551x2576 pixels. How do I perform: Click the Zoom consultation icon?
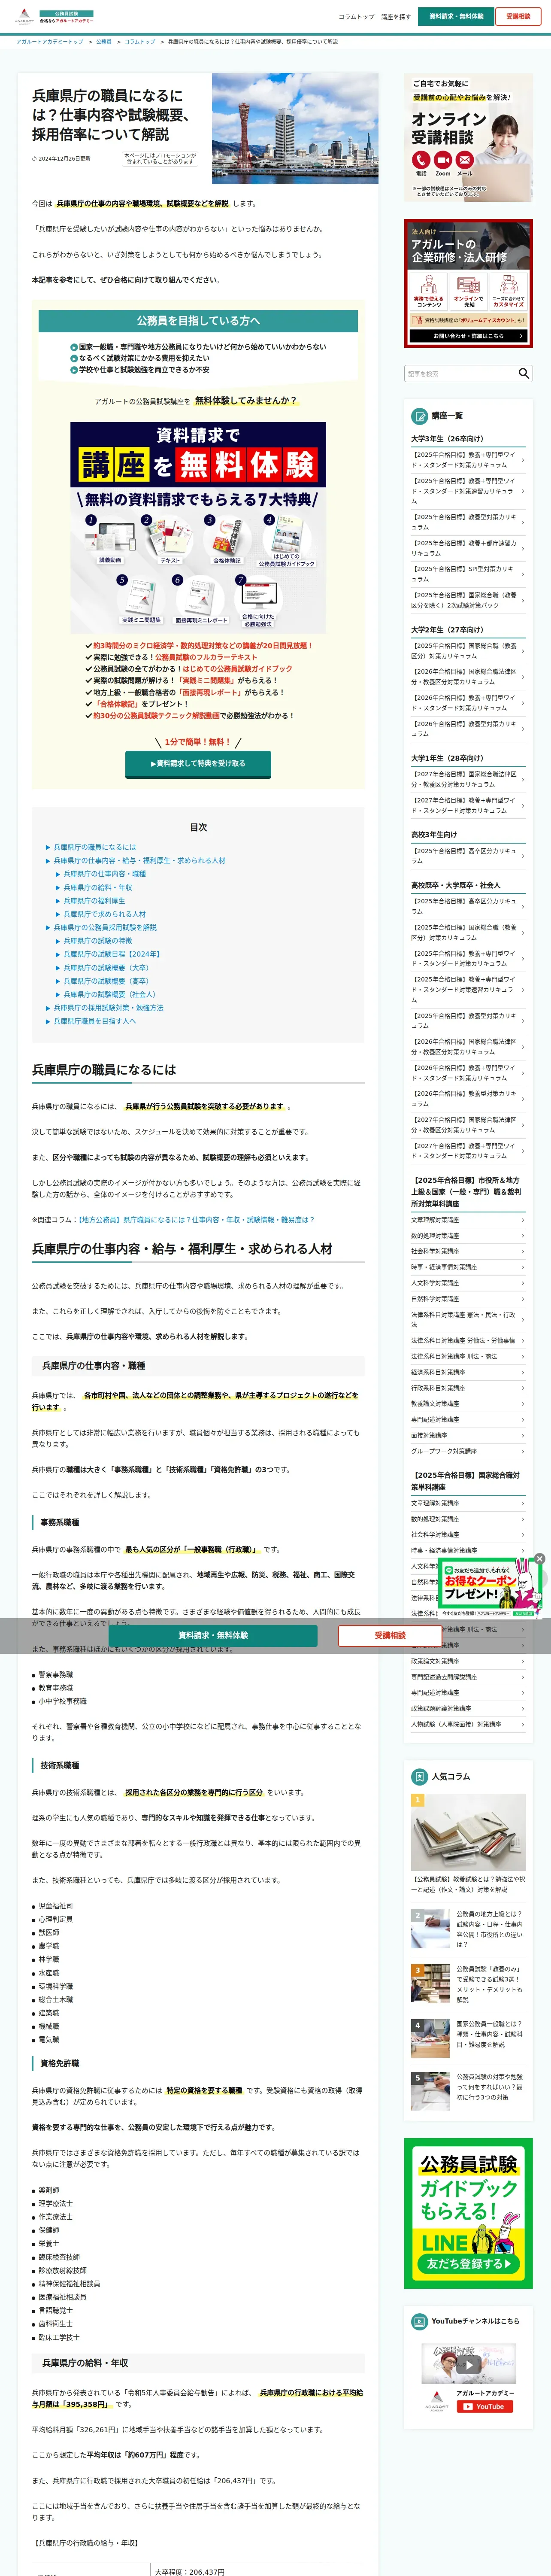tap(443, 160)
